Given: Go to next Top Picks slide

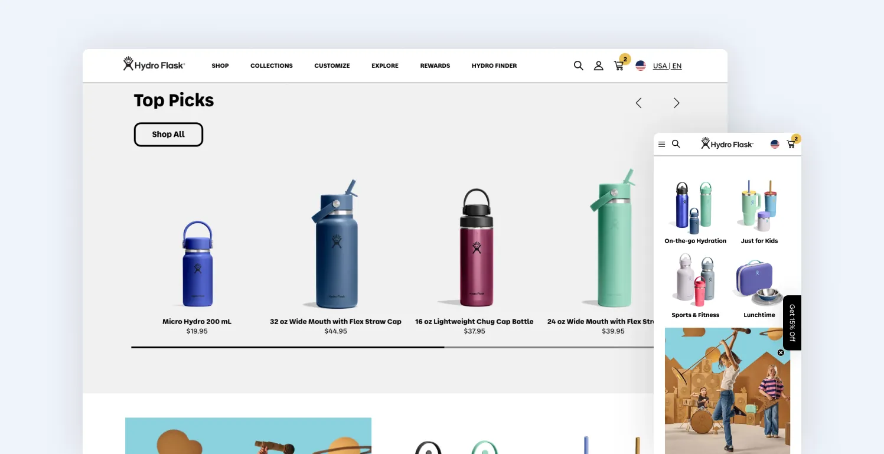Looking at the screenshot, I should tap(676, 103).
